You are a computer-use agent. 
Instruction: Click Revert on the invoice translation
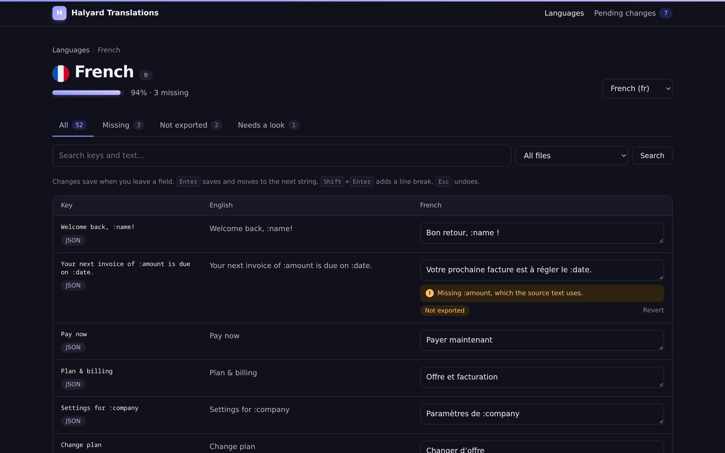tap(653, 310)
